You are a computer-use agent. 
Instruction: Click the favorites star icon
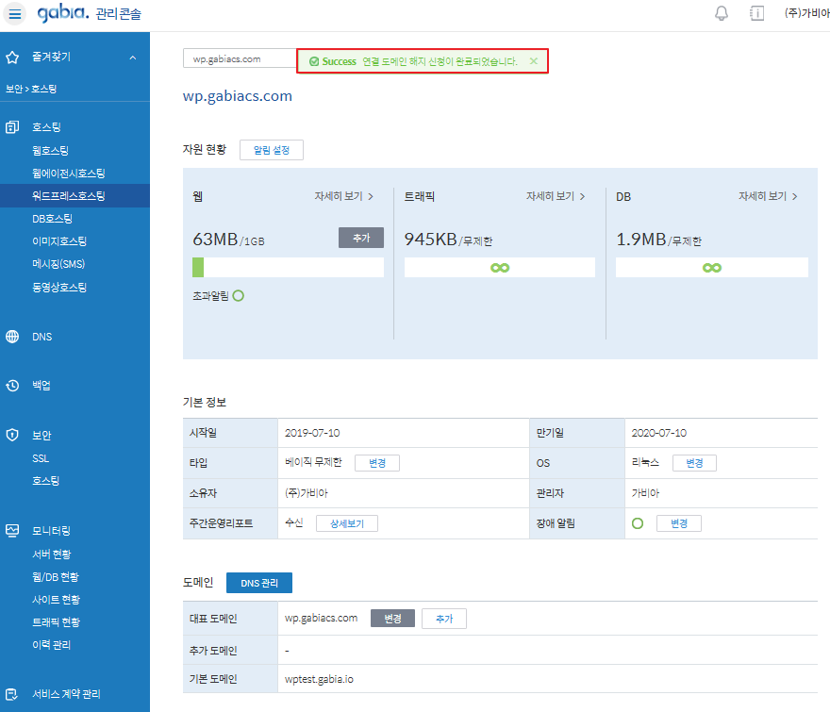pos(12,58)
